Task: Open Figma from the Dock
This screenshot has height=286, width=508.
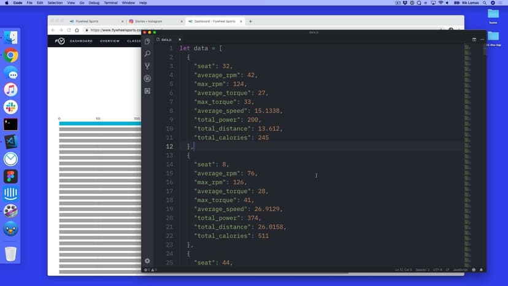Action: (x=10, y=177)
